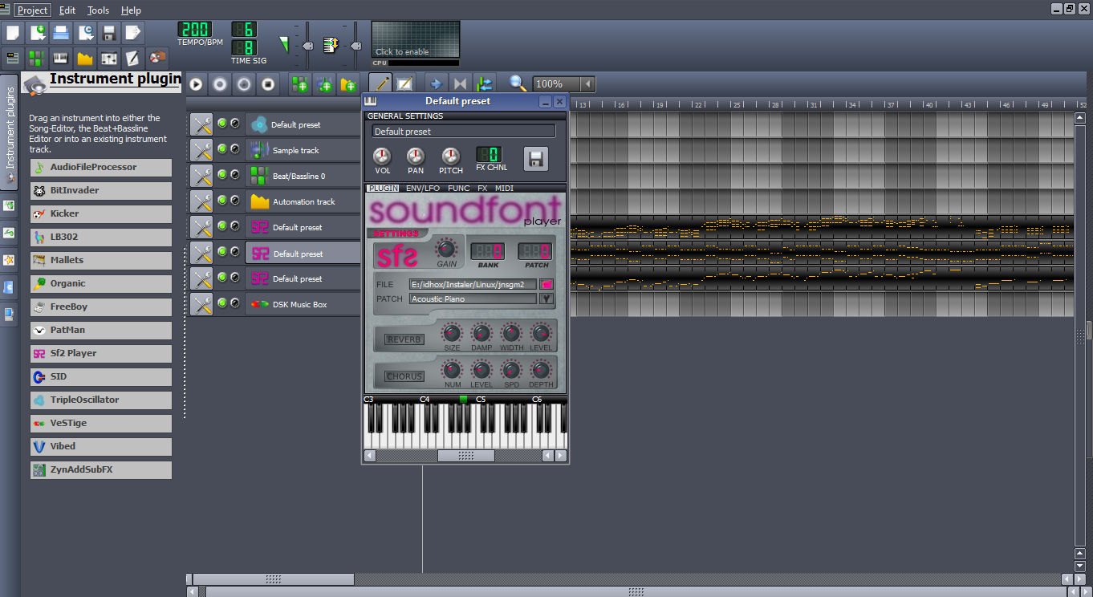Viewport: 1093px width, 597px height.
Task: Open track actions for Beat/Bassline 0
Action: [201, 176]
